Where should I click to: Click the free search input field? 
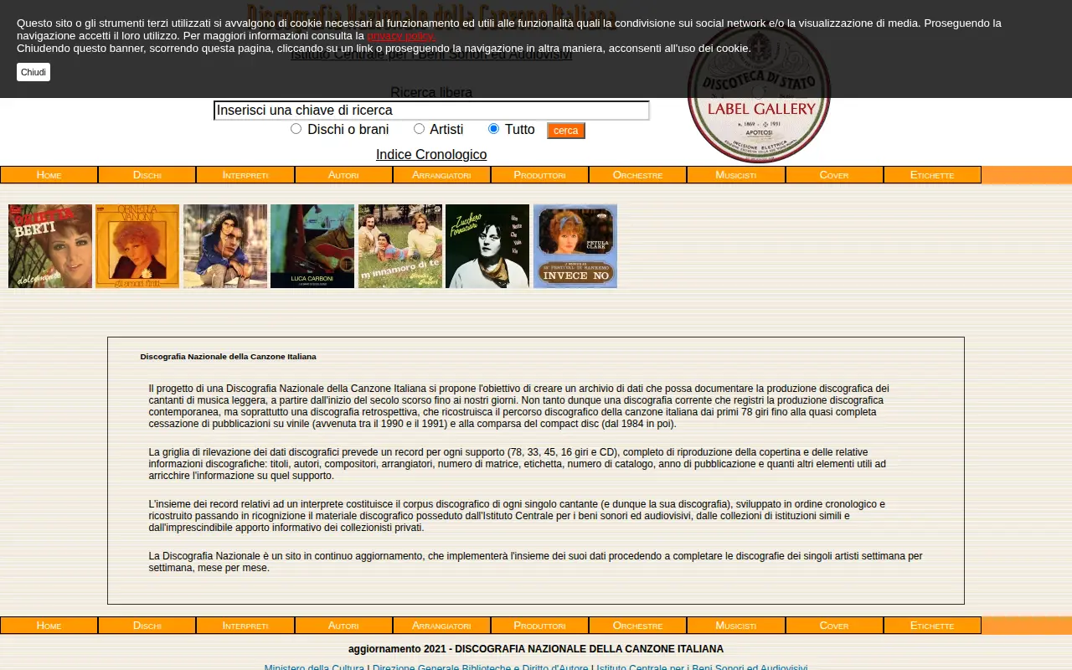tap(431, 111)
